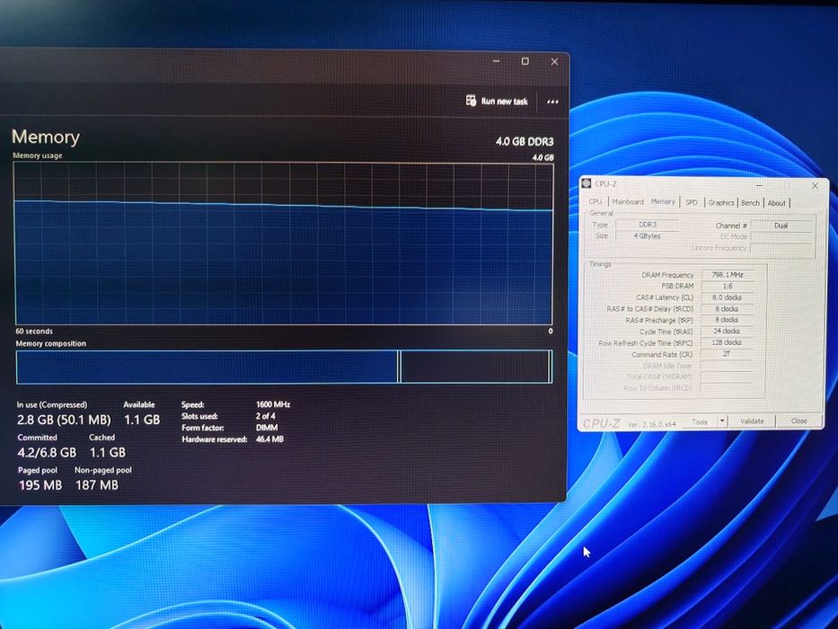Click the DRAM Frequency 798.1 MHz value

click(x=727, y=274)
